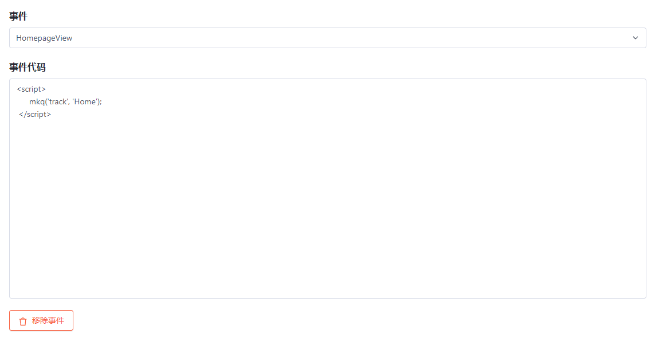655x337 pixels.
Task: Click blank bottom area of code textarea
Action: tap(328, 280)
